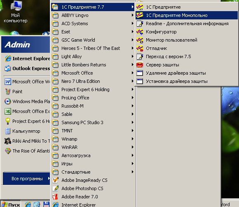Open Samsung PC Studio 3 group

tap(93, 122)
